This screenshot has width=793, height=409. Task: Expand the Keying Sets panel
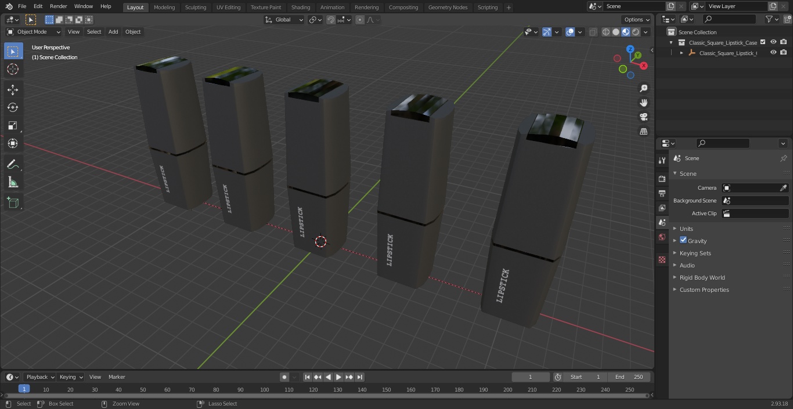[x=695, y=253]
